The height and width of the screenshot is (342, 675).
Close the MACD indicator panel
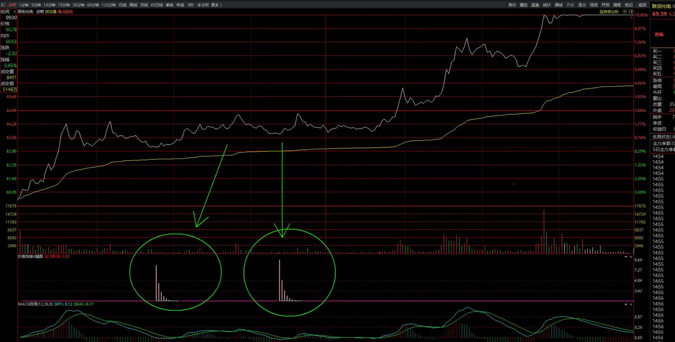631,304
